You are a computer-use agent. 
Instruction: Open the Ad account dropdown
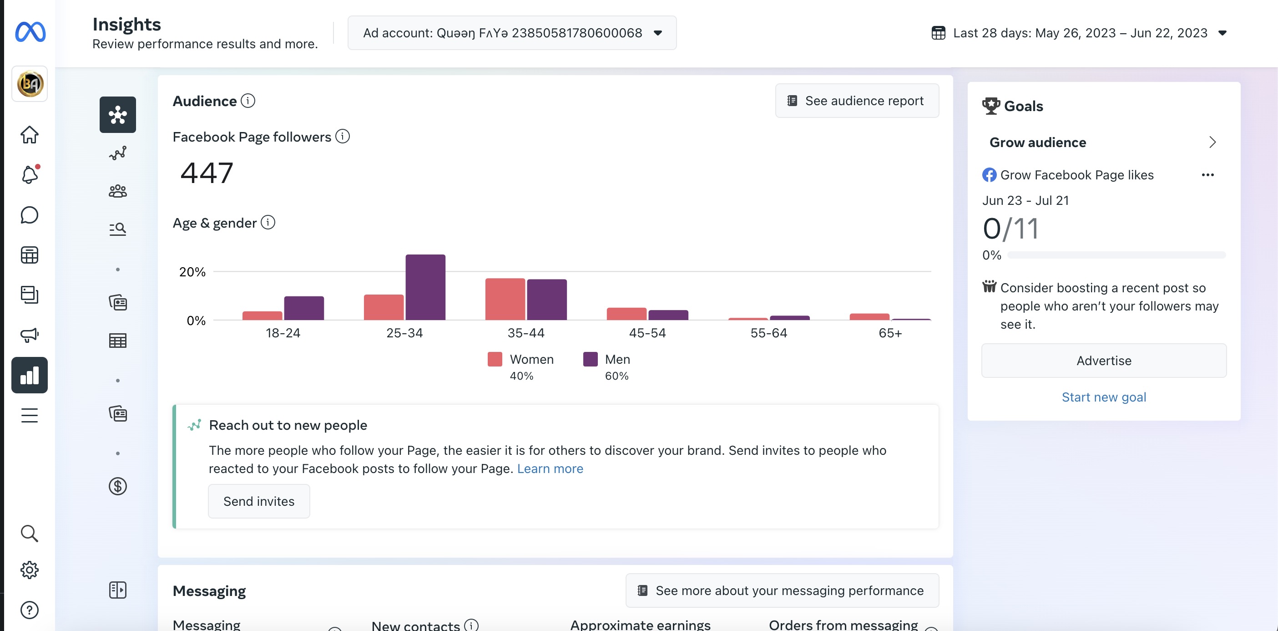tap(512, 33)
